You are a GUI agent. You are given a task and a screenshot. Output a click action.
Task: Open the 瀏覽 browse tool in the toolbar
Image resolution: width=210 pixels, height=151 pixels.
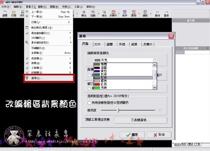click(x=5, y=13)
